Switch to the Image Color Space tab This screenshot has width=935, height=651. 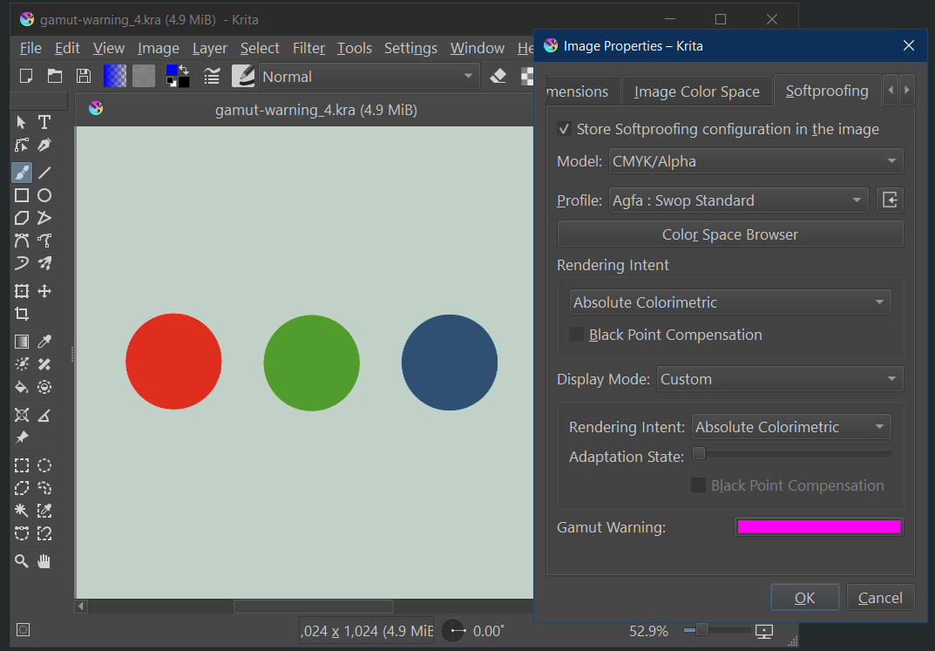tap(696, 92)
